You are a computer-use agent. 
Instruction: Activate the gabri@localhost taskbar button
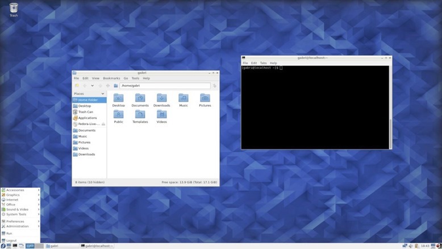pos(97,246)
